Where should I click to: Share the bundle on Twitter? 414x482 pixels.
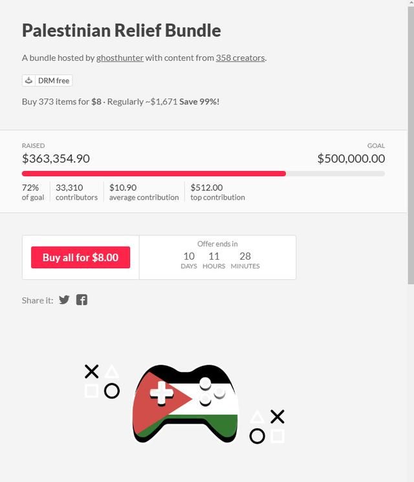pos(64,299)
